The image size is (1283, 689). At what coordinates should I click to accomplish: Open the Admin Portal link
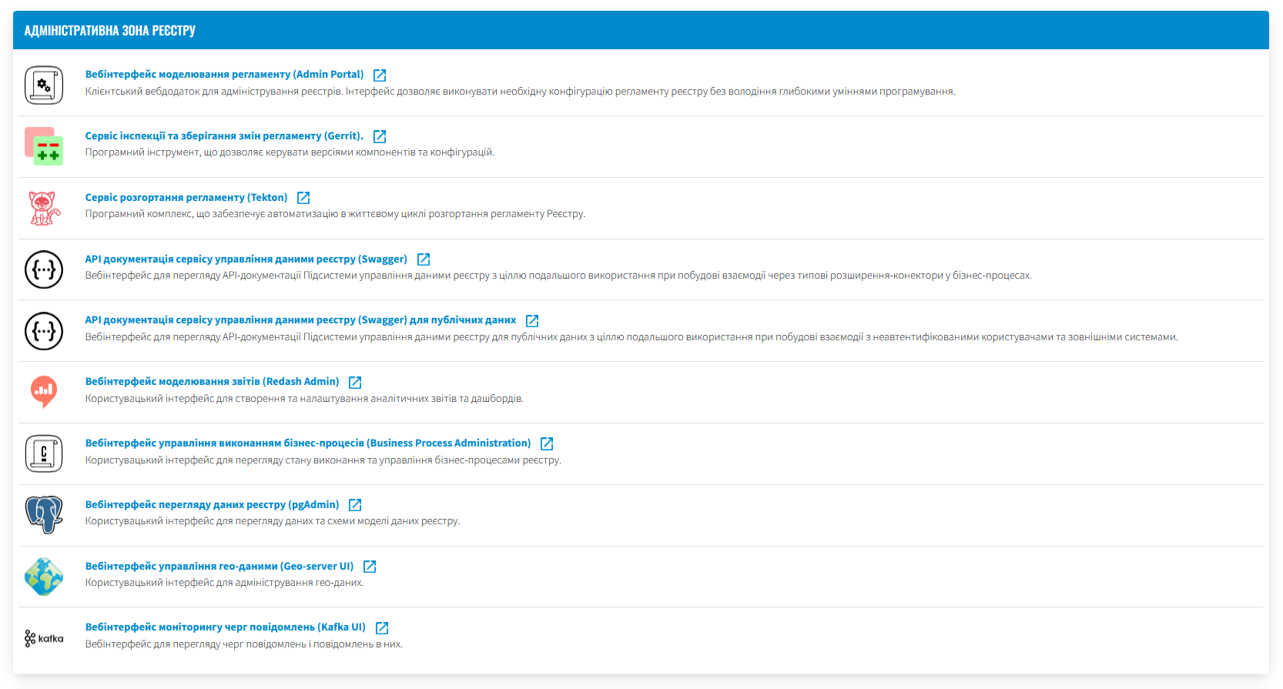(x=224, y=75)
